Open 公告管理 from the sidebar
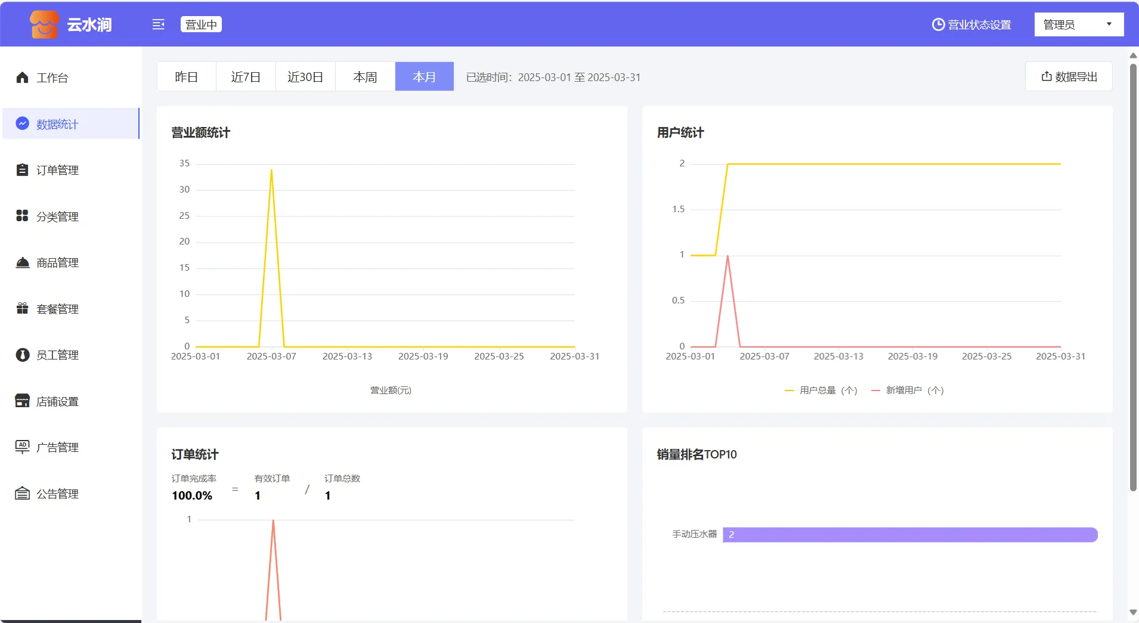Screen dimensions: 1139x623 click(x=57, y=494)
